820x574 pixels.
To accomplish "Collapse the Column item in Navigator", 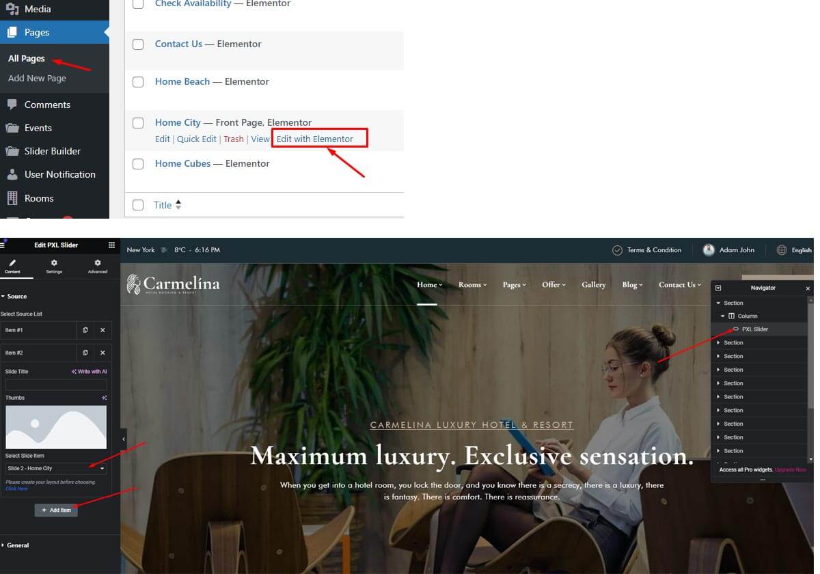I will point(723,316).
